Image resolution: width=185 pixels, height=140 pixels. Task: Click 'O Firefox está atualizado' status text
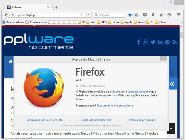[90, 86]
